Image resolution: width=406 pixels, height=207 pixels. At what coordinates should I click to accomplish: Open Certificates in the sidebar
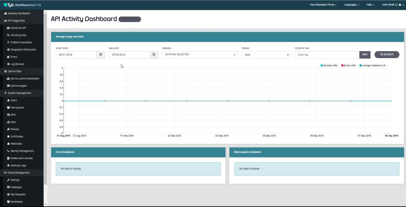17,136
